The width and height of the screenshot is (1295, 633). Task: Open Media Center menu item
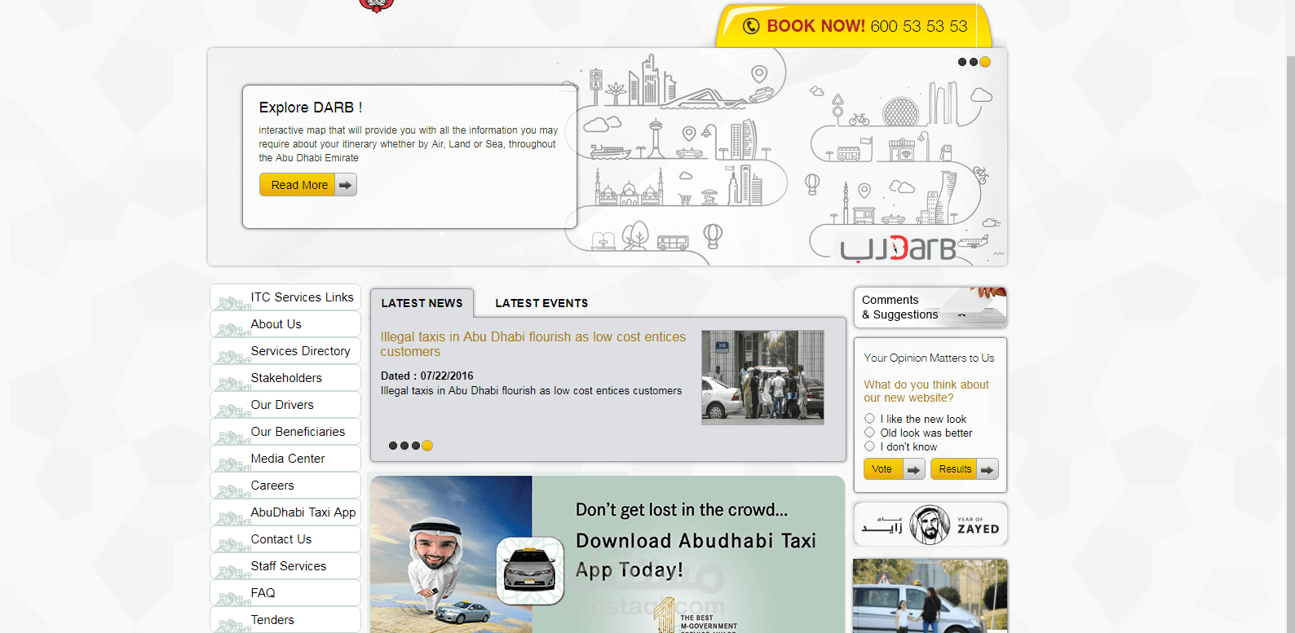click(285, 459)
